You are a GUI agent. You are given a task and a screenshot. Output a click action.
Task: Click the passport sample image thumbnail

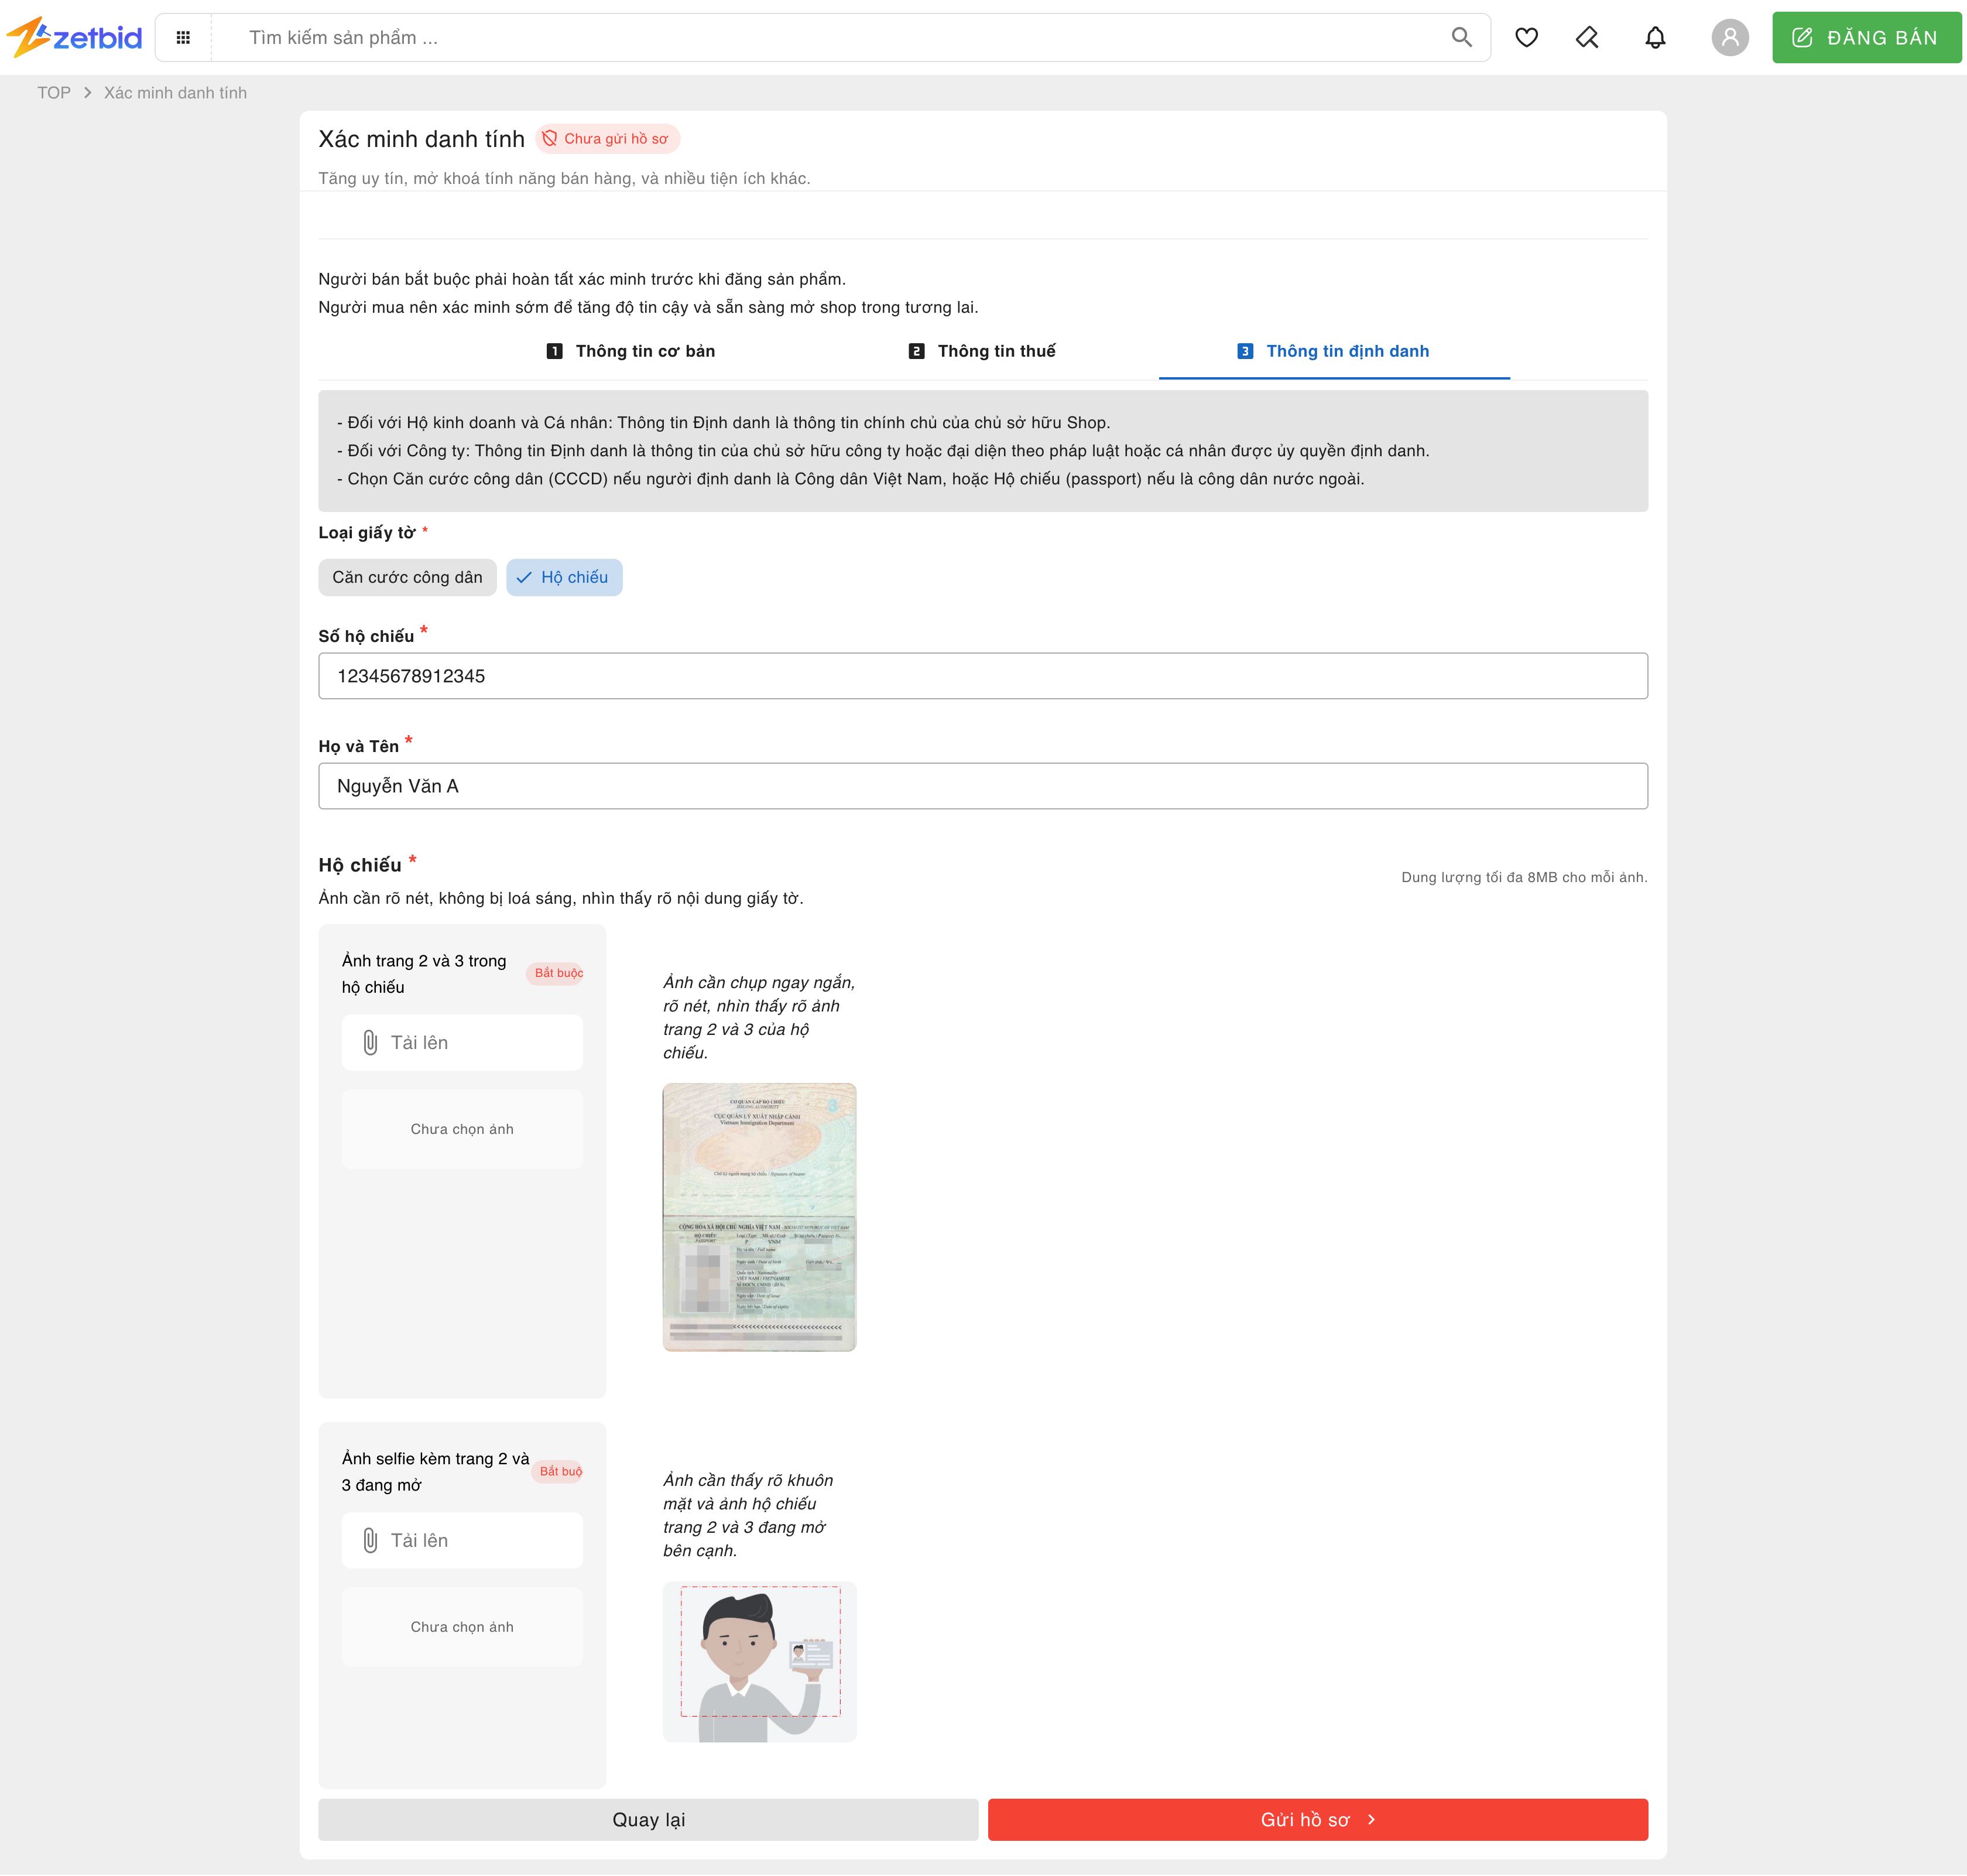[760, 1217]
